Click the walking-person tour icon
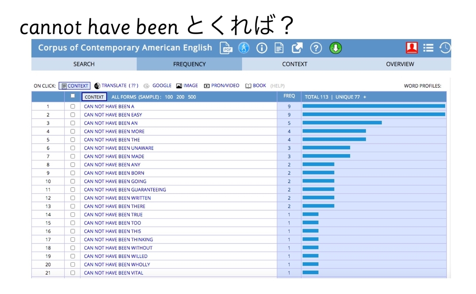 point(244,48)
